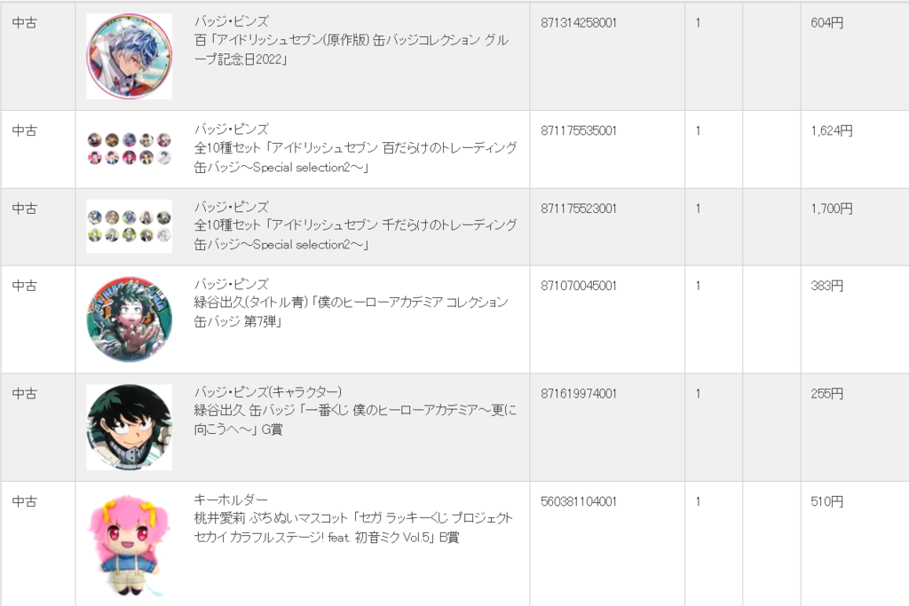The image size is (909, 606).
Task: Click the 百だらけ 10-badge set thumbnail
Action: pos(130,149)
